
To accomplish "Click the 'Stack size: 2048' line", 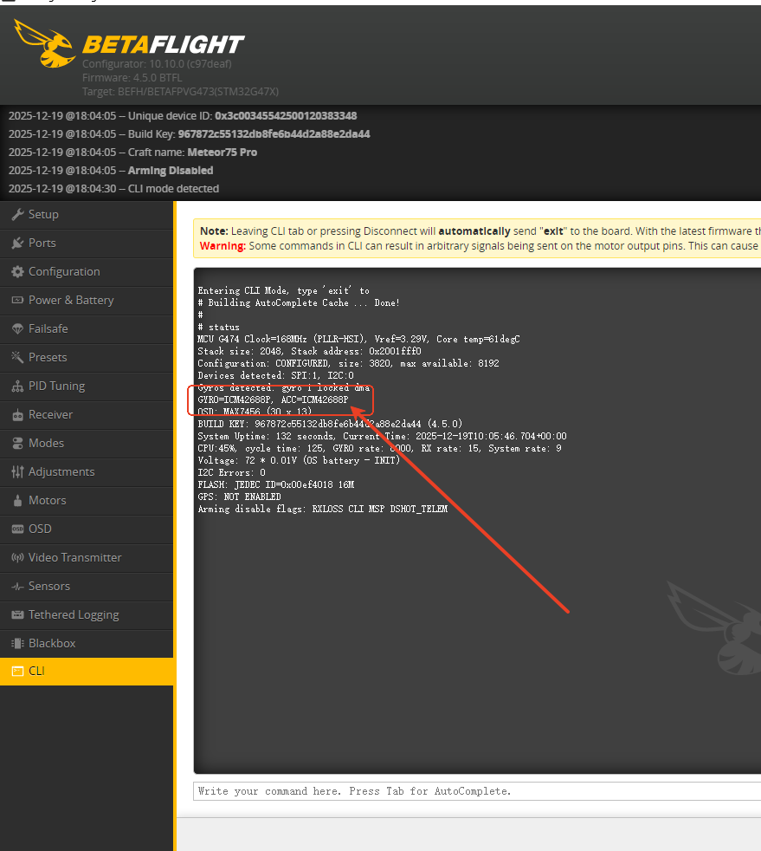I will tap(309, 351).
